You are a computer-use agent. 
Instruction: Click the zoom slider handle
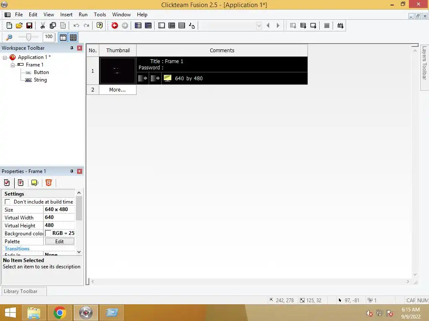(x=28, y=37)
